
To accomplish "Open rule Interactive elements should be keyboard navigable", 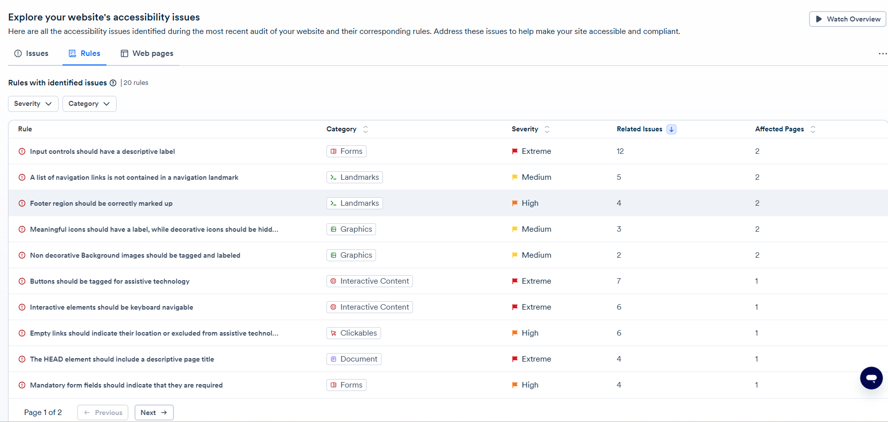I will (x=111, y=307).
